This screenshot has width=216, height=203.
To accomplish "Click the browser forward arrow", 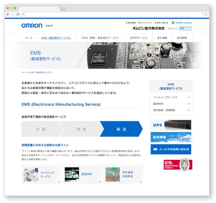I will coord(13,14).
